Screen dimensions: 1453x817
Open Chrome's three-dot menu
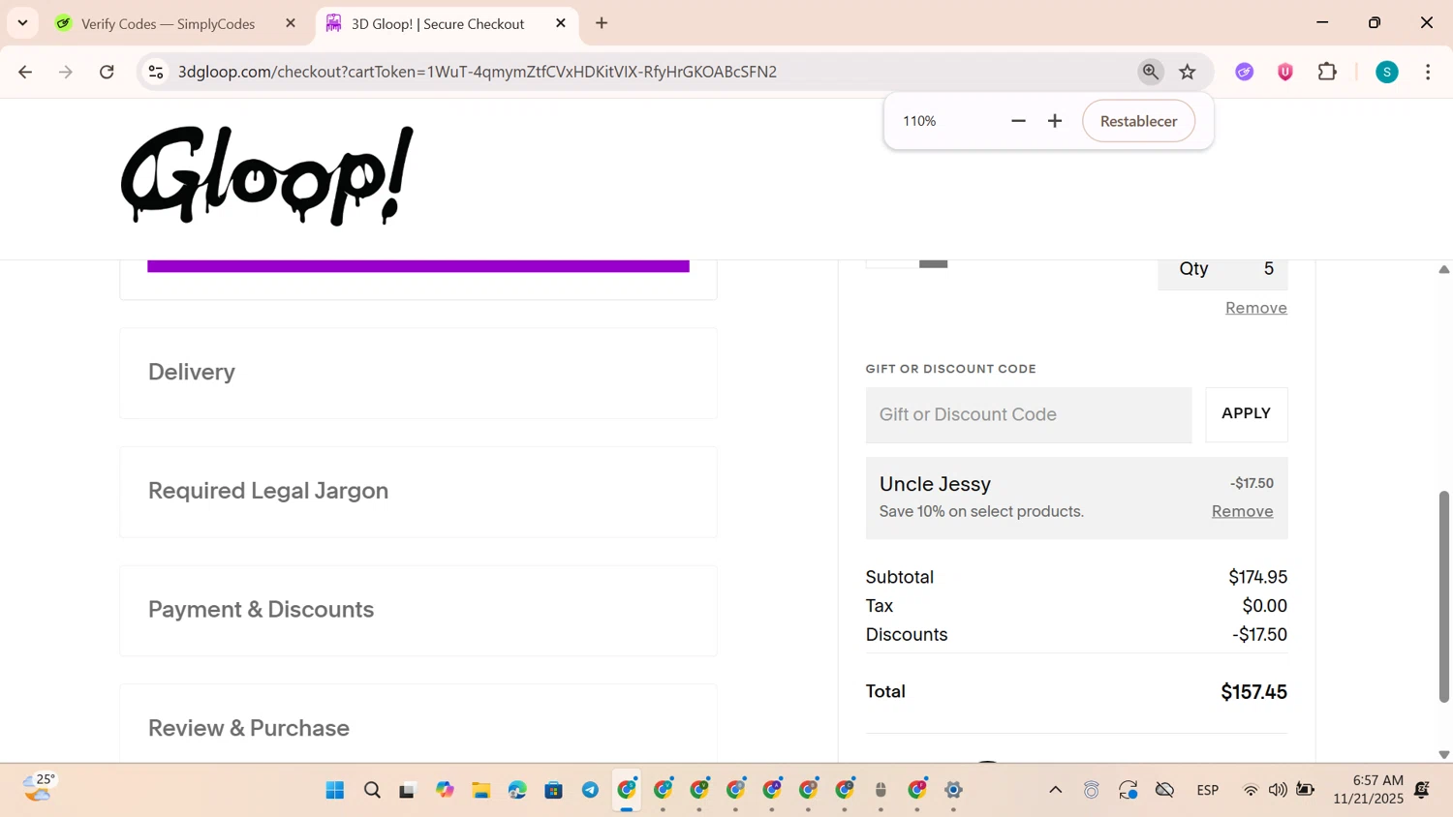(x=1428, y=72)
